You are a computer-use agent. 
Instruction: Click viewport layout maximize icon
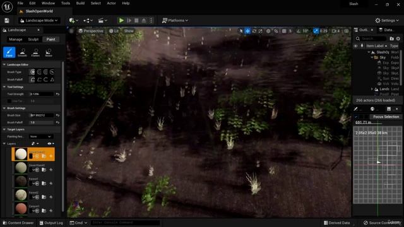[x=347, y=31]
